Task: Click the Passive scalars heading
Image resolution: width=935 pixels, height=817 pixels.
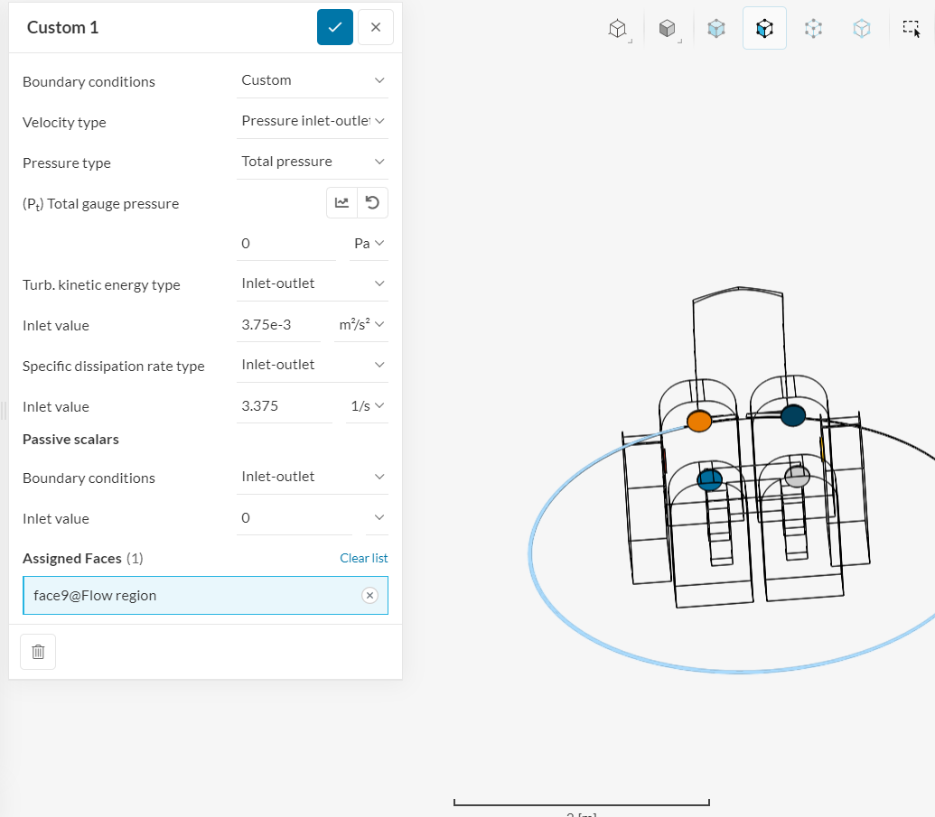Action: coord(70,439)
